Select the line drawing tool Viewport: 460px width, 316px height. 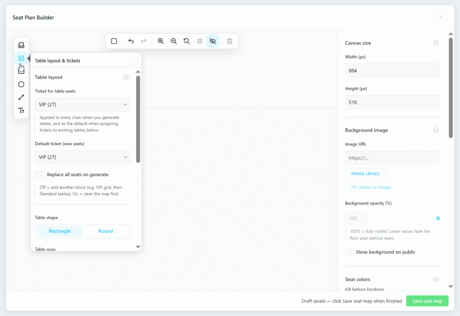(x=21, y=97)
